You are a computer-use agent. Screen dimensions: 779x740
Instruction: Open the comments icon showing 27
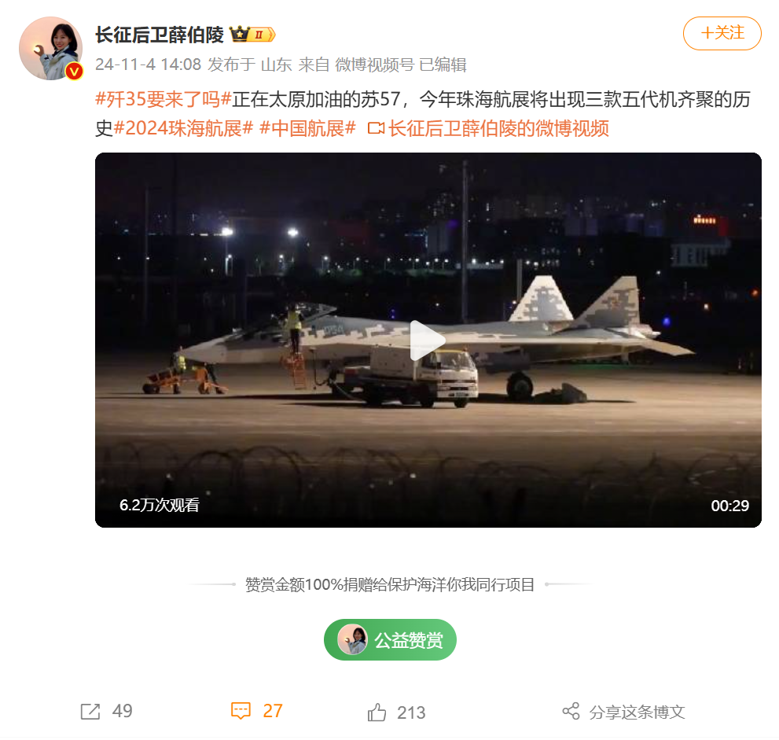pos(241,711)
